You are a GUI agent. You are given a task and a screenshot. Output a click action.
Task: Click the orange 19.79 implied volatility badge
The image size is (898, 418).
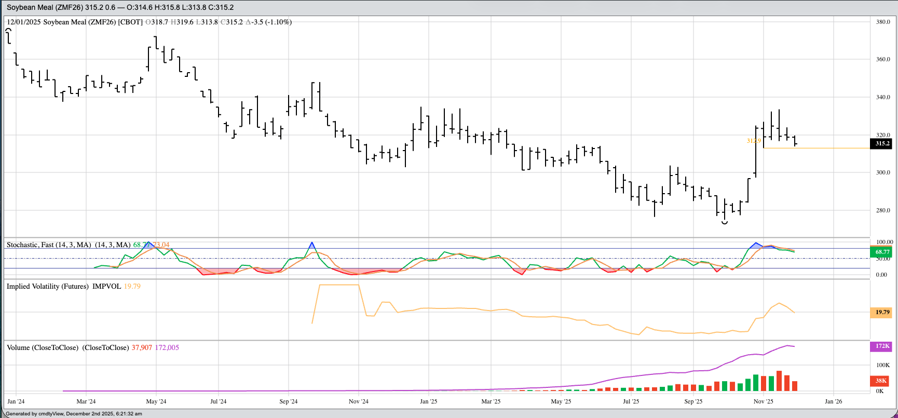882,312
